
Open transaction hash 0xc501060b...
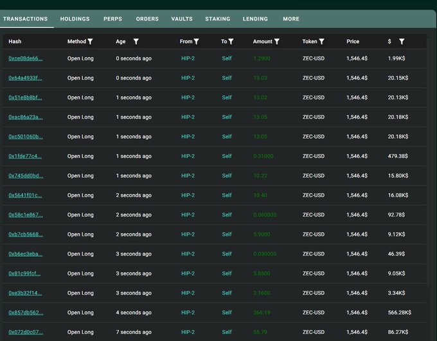[26, 137]
